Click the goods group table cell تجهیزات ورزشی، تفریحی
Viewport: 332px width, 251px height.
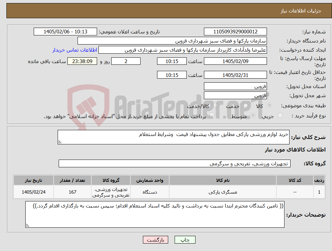click(111, 192)
